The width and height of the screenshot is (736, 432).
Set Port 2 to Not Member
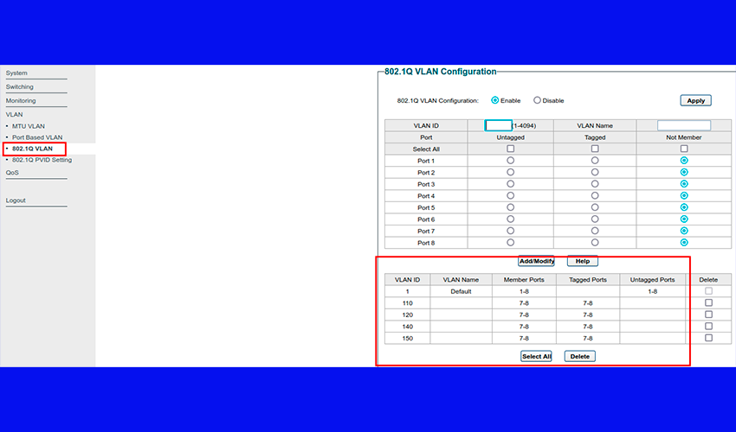coord(684,172)
